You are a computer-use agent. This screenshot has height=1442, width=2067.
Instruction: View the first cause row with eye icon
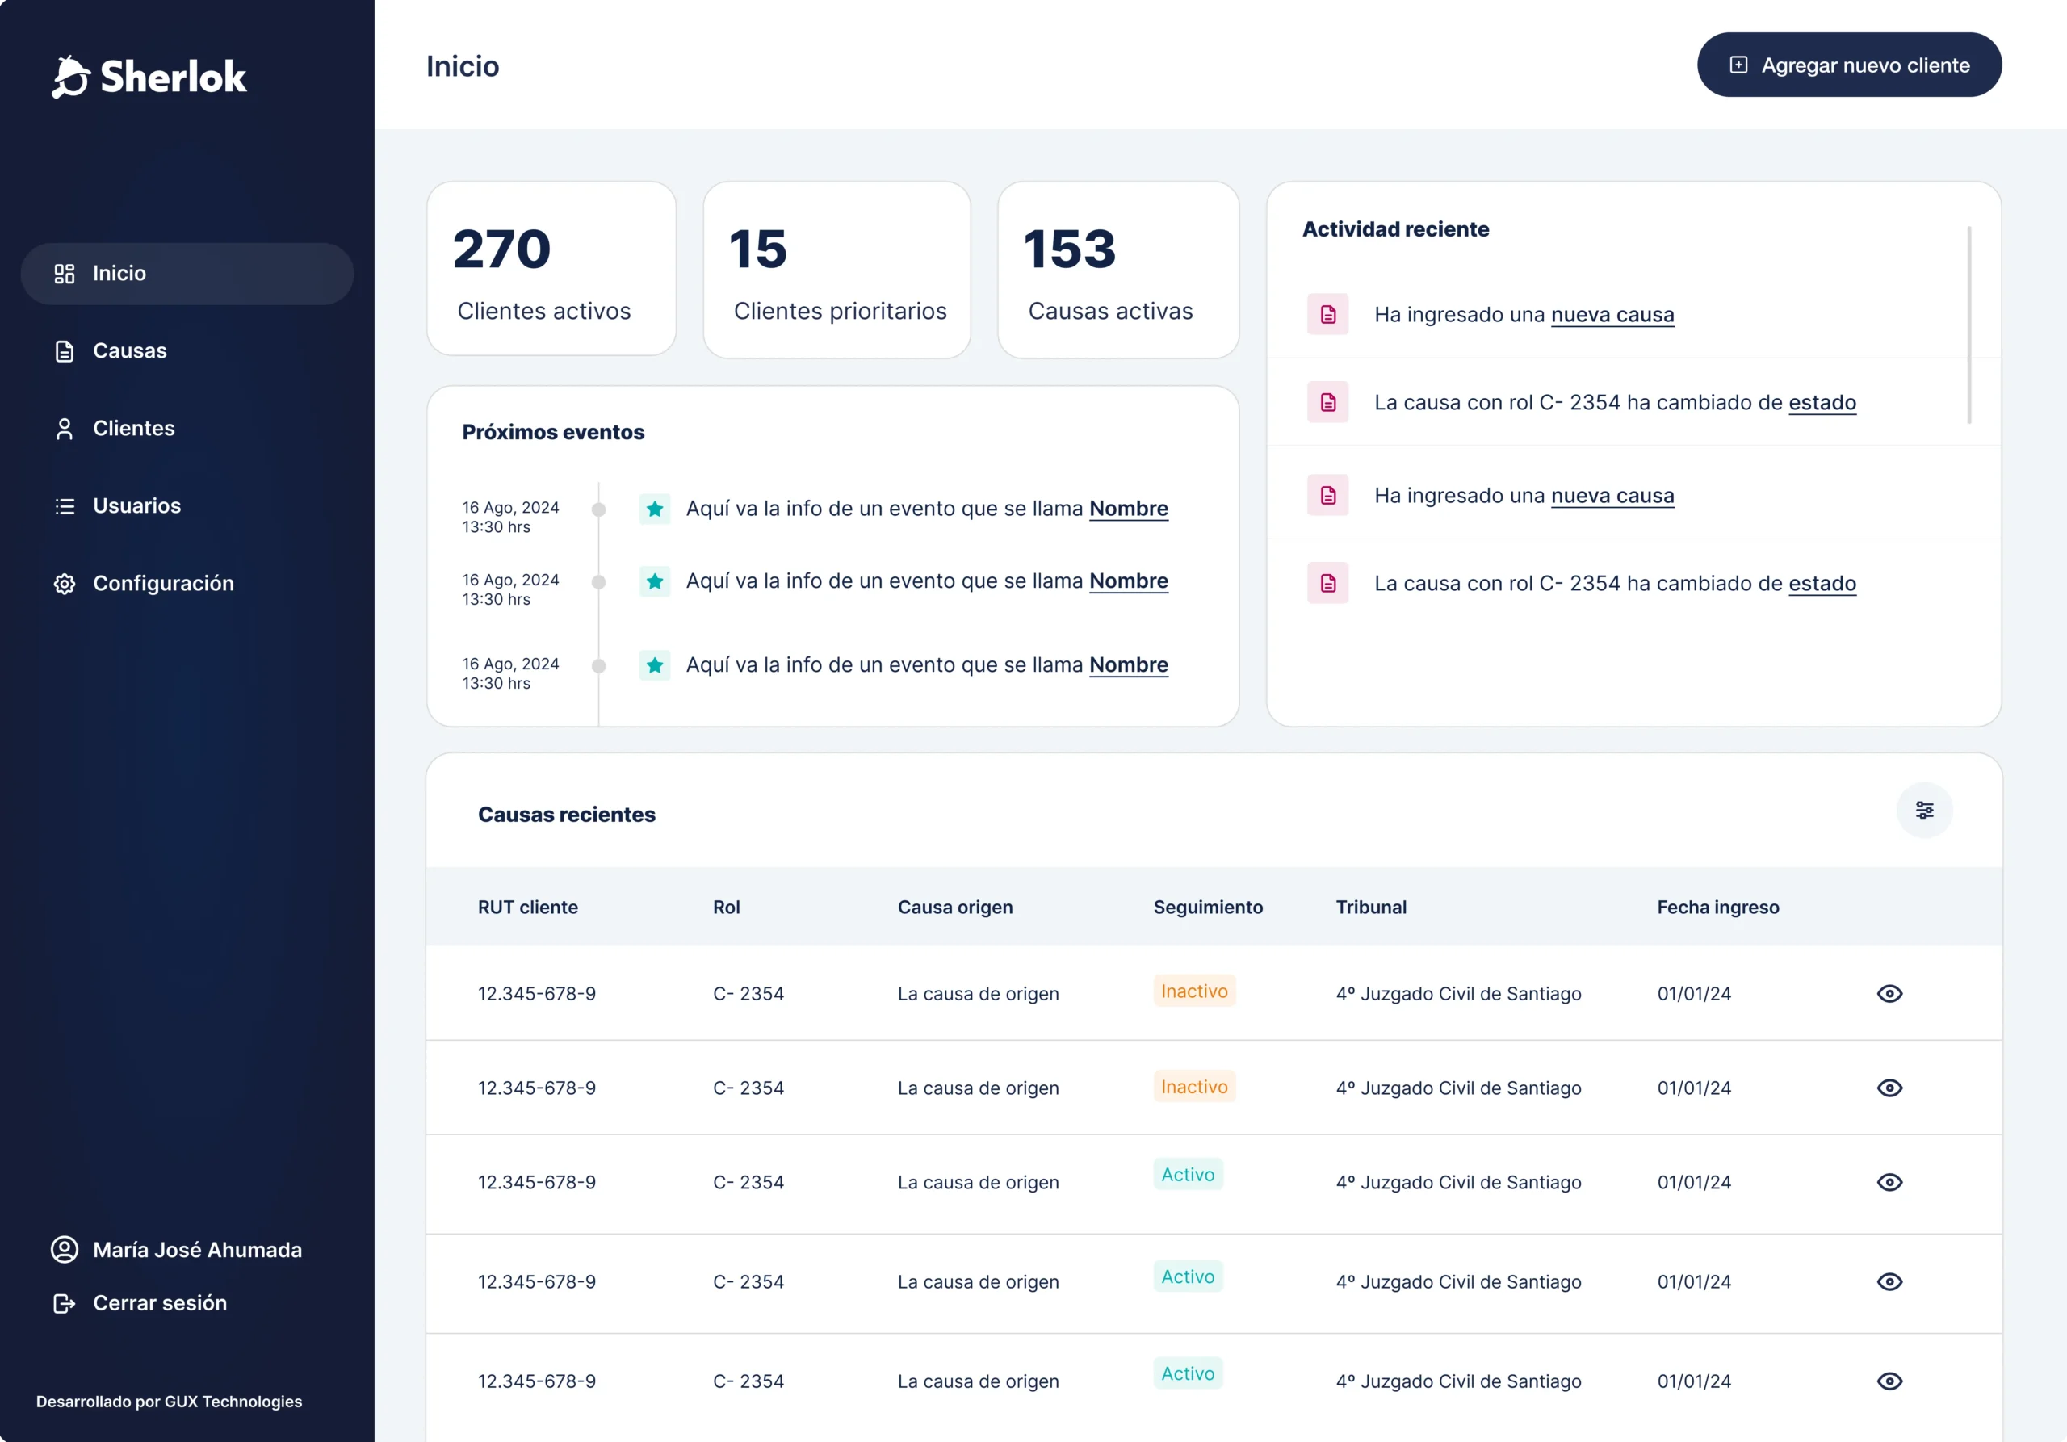click(1889, 994)
